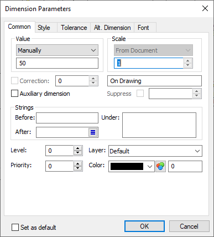Enable the Auxiliary dimension checkbox
The height and width of the screenshot is (237, 214).
14,94
